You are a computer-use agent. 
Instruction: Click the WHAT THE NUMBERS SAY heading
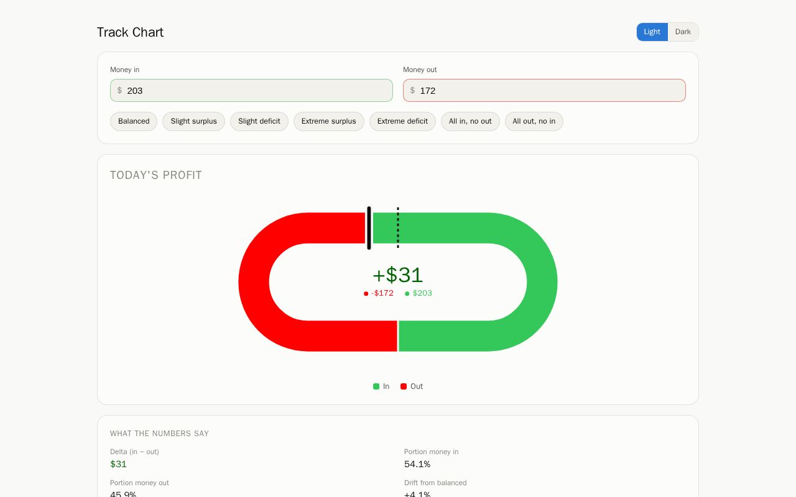click(x=159, y=434)
